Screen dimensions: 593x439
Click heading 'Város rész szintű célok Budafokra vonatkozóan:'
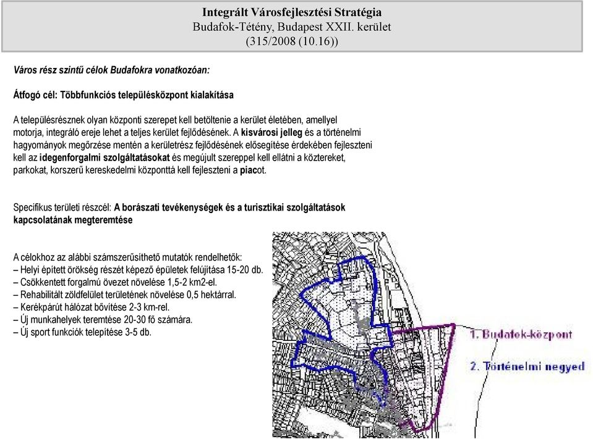tap(111, 70)
